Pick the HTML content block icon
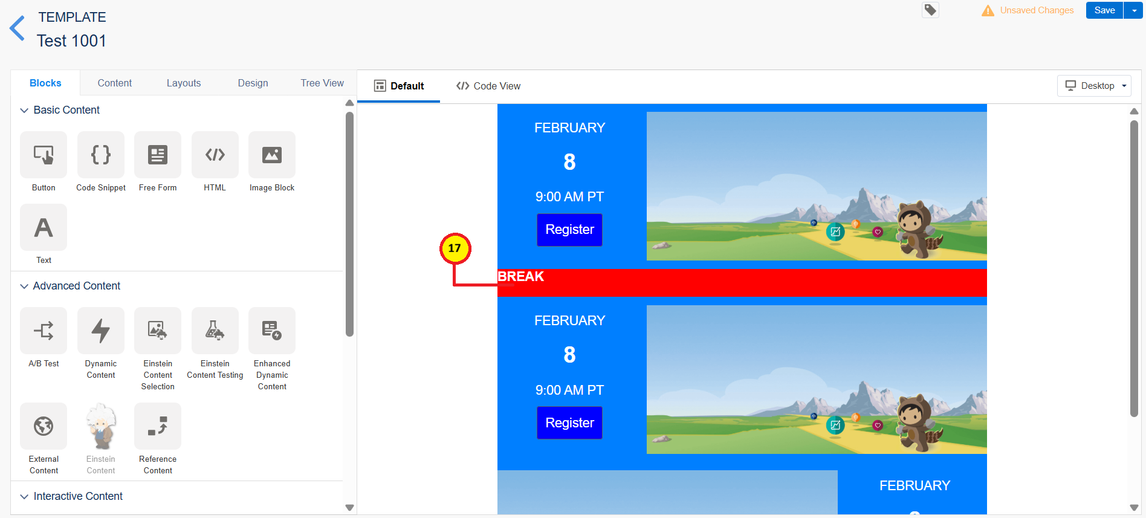The image size is (1146, 518). tap(215, 155)
